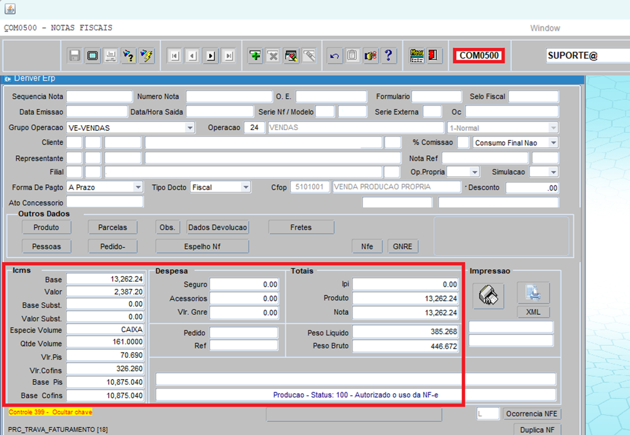The image size is (630, 435).
Task: Open the Window menu
Action: 545,28
